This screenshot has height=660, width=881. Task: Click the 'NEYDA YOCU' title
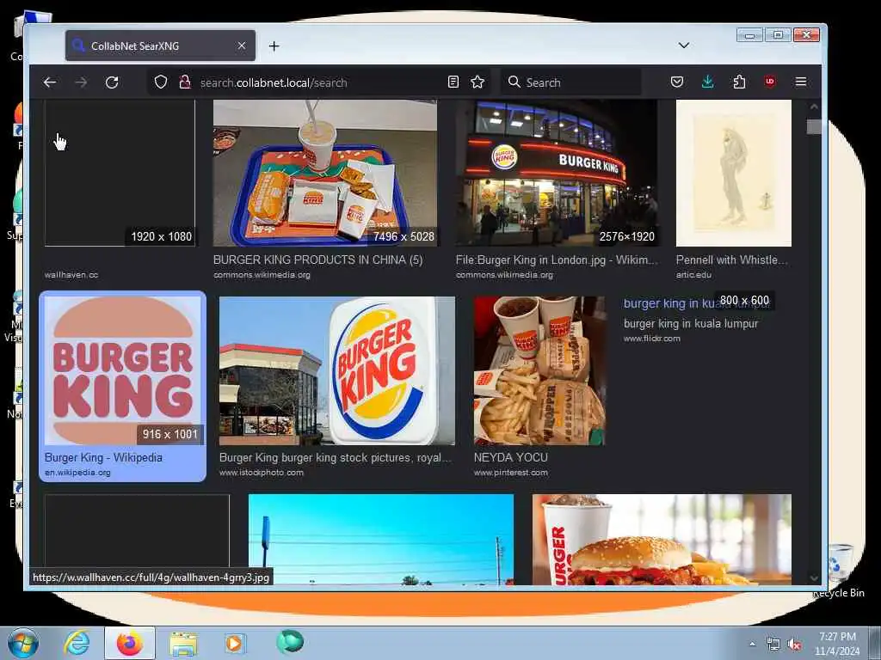(511, 457)
